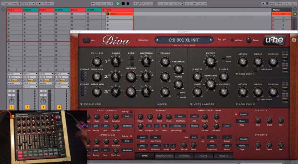The width and height of the screenshot is (298, 164).
Task: Toggle the Microtuning LED
Action: [184, 131]
